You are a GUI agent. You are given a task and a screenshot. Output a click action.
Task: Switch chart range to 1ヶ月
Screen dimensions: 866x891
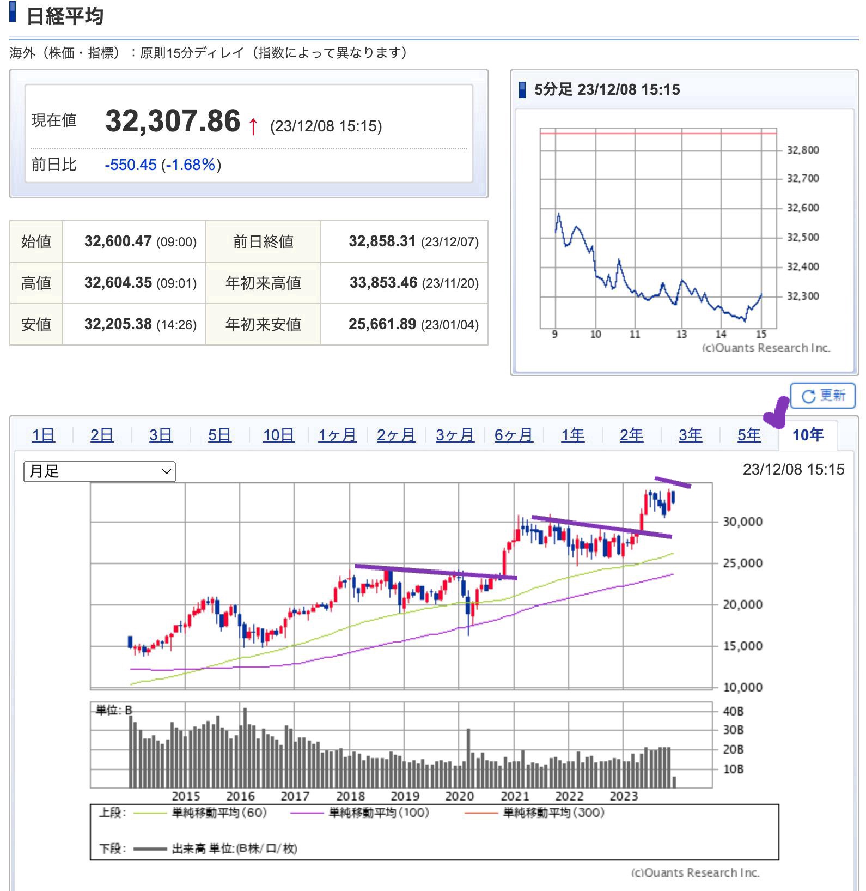point(337,435)
